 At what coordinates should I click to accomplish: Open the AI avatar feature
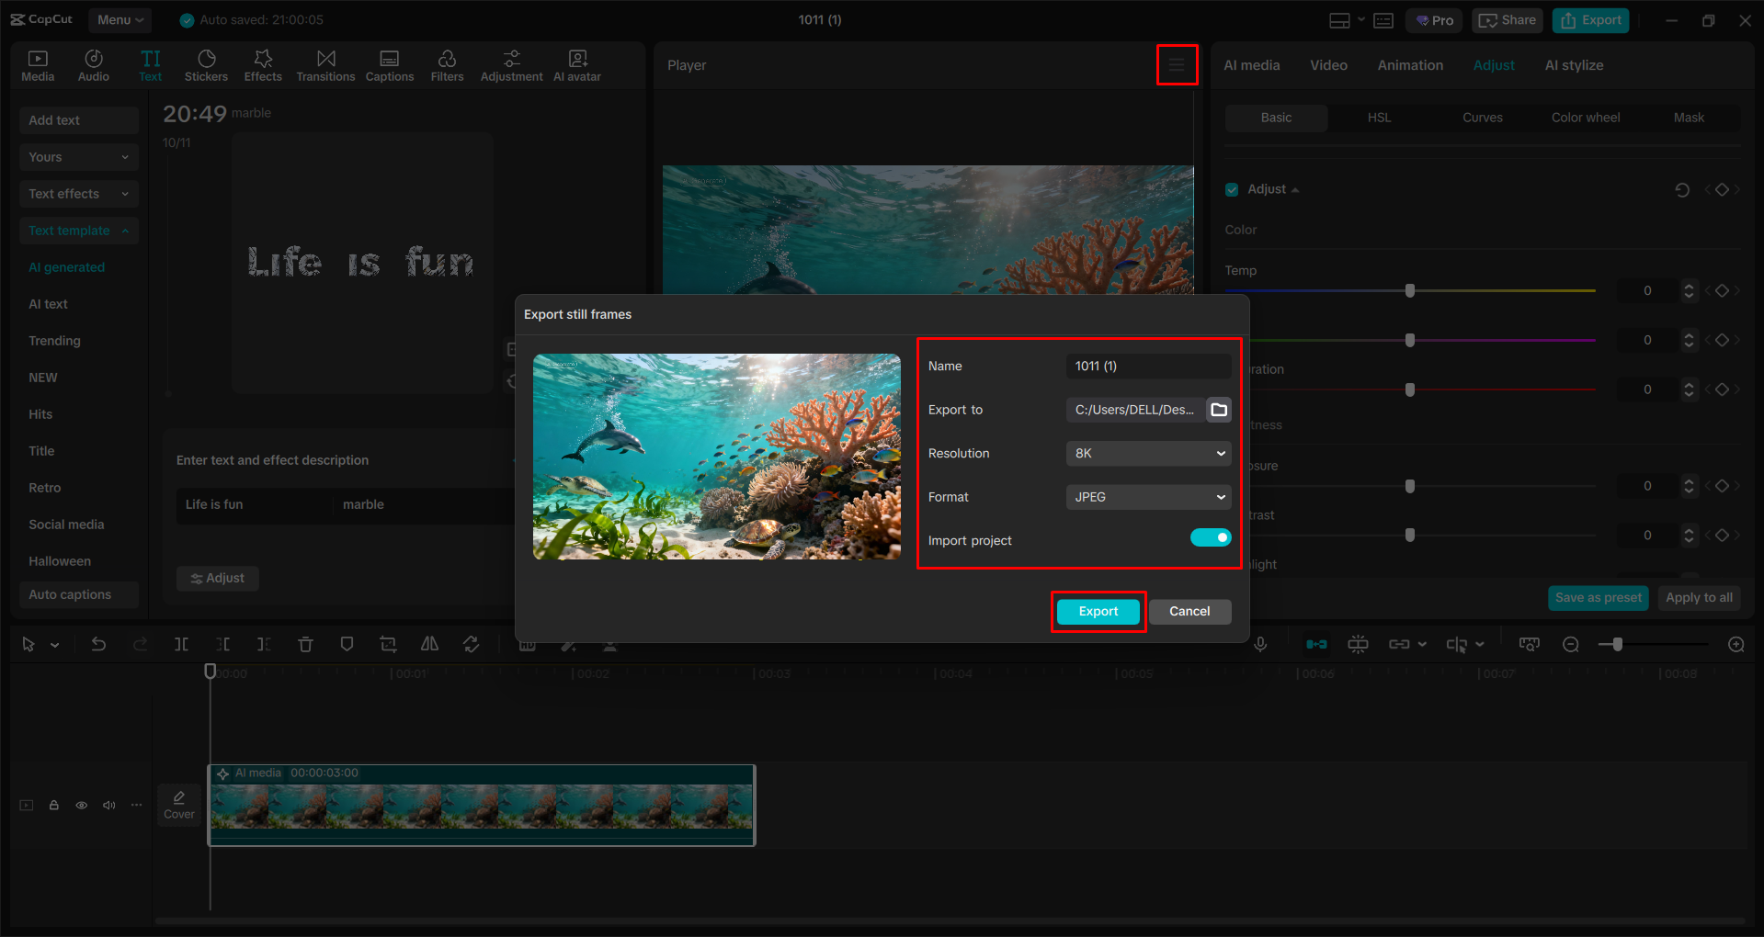pos(576,64)
